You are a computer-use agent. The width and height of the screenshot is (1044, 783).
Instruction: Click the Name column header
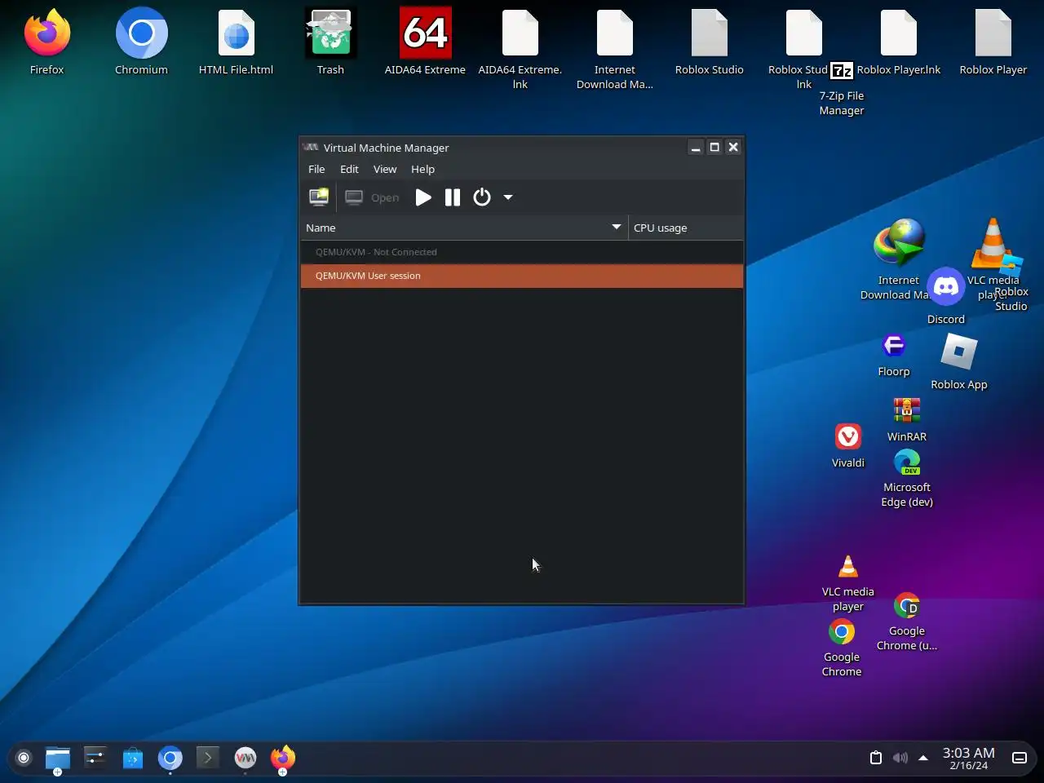click(464, 228)
